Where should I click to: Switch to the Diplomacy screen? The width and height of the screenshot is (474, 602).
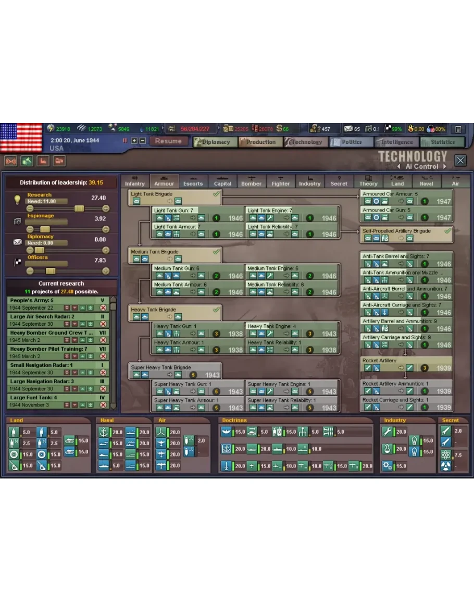[215, 142]
